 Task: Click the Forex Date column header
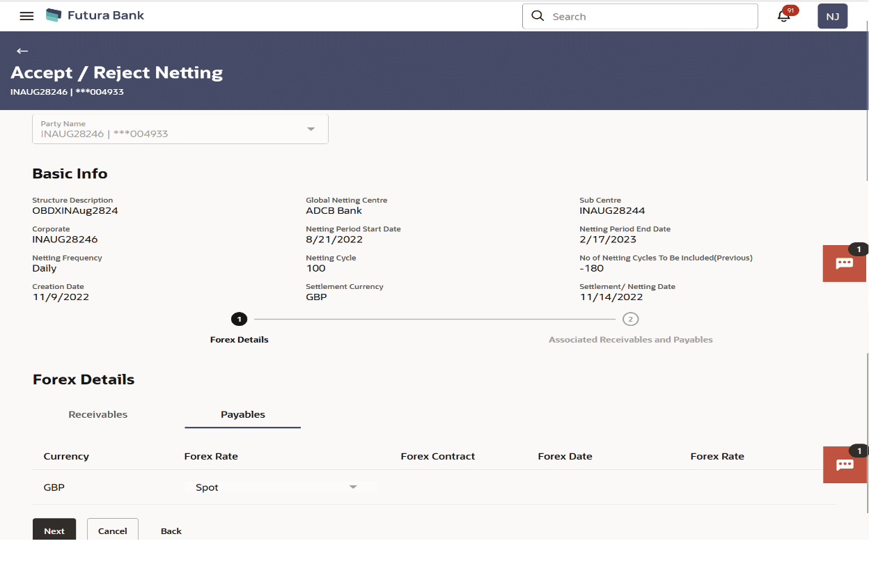pos(565,456)
